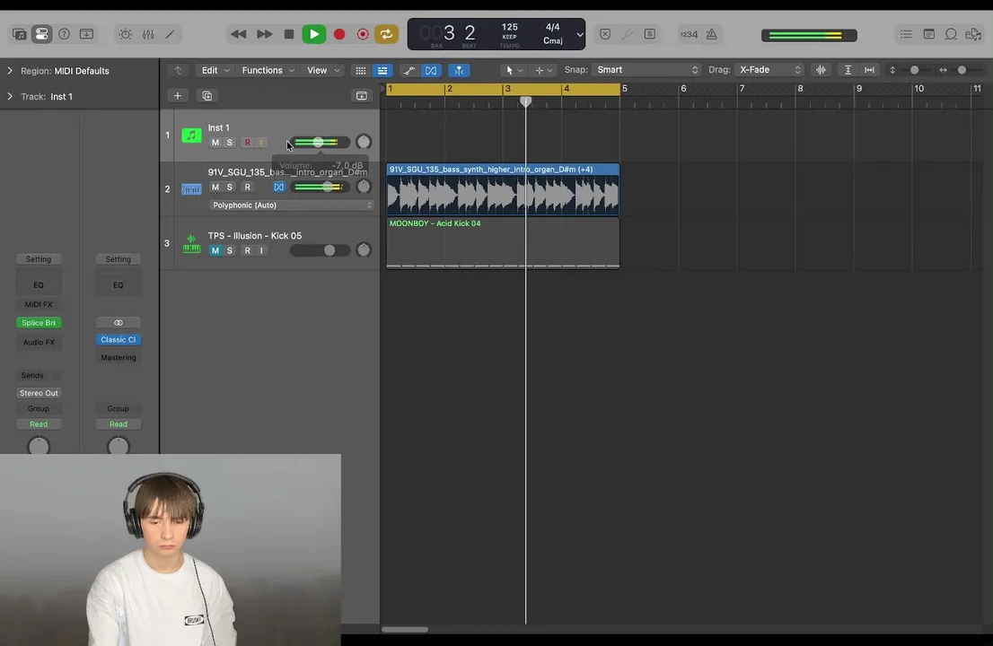This screenshot has width=993, height=646.
Task: Open the Note Pads icon
Action: pos(928,34)
